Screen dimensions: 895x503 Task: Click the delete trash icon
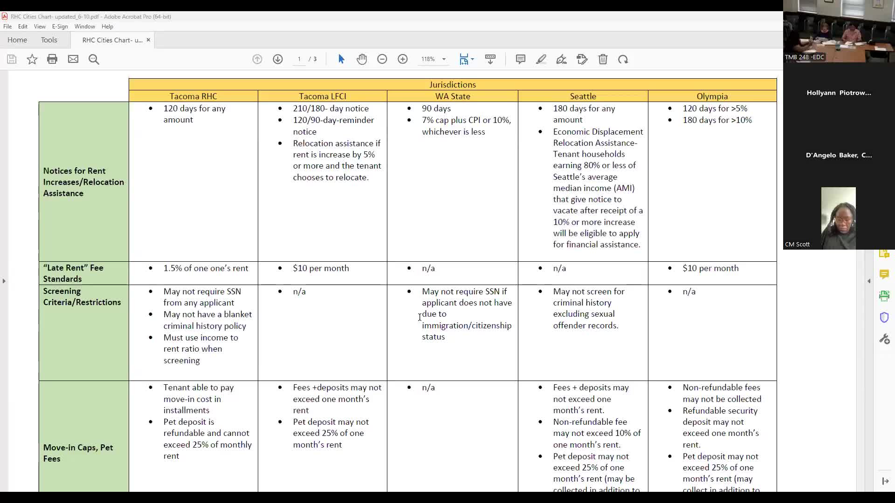603,59
